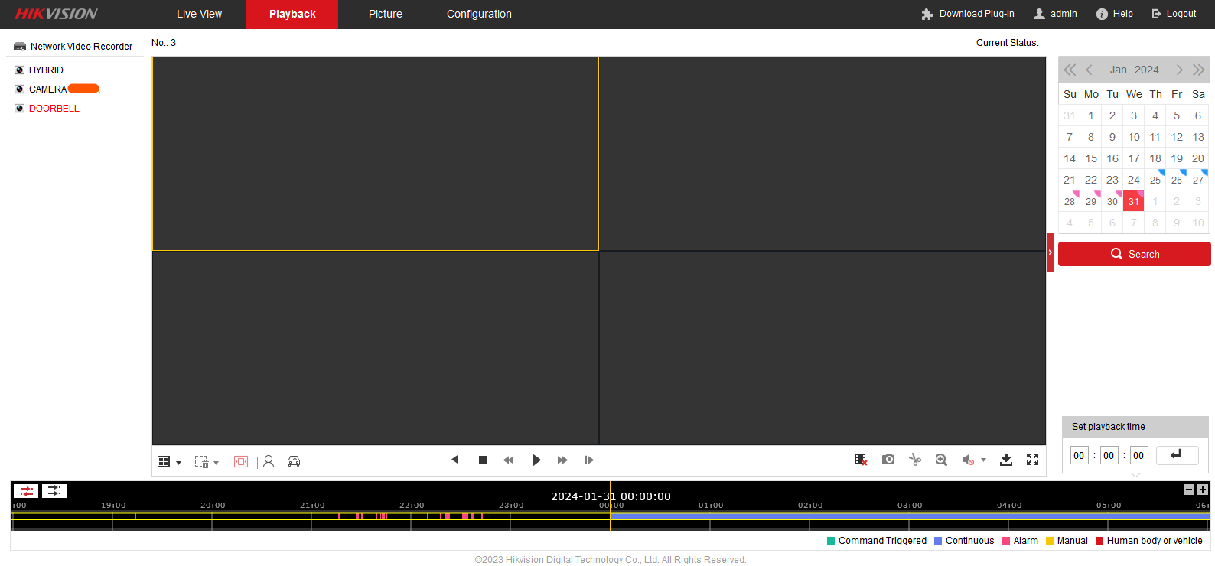Switch to the Live View tab
Viewport: 1215px width, 566px height.
199,14
